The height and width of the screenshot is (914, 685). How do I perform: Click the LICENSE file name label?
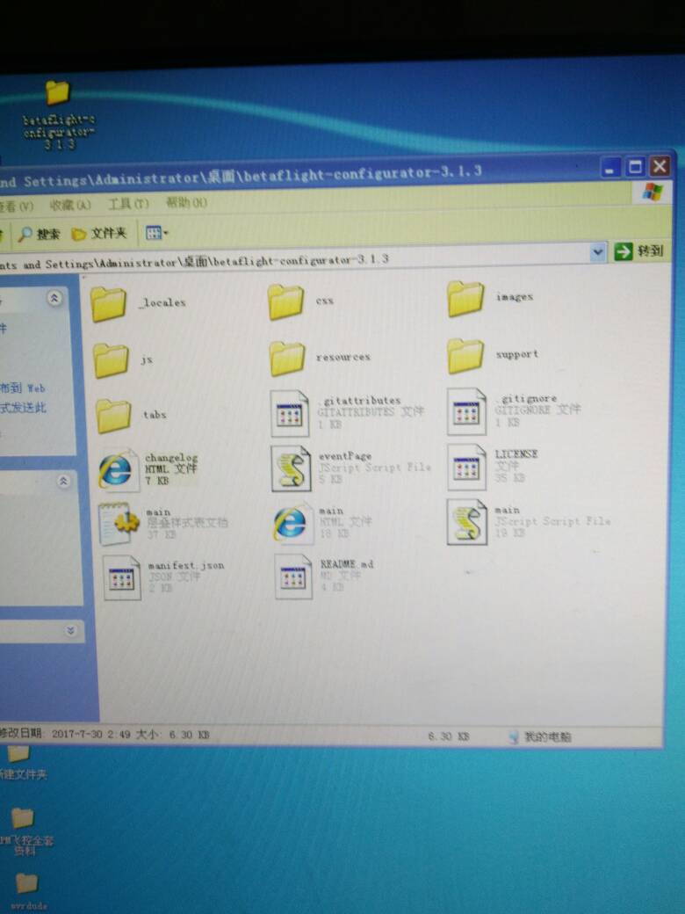click(516, 454)
